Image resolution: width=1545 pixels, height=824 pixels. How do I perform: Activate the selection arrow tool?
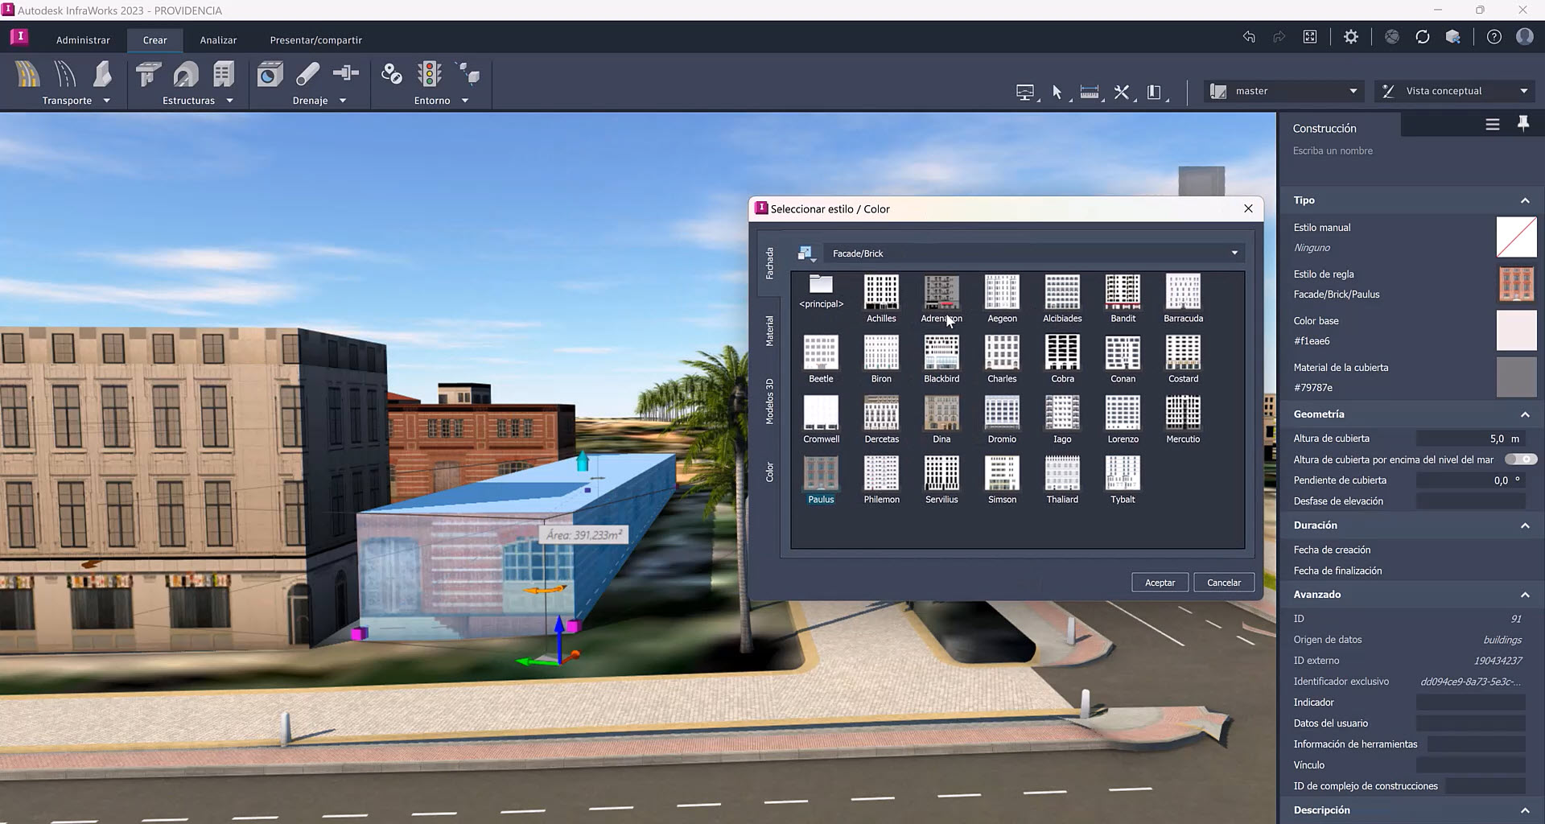pos(1058,92)
